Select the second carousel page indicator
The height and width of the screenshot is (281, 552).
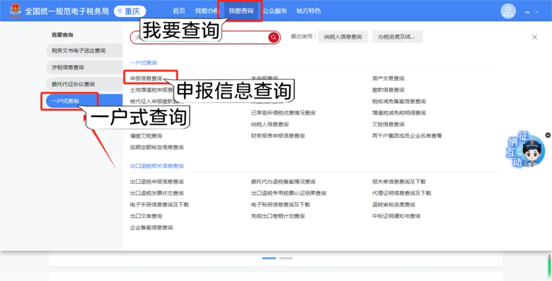click(x=286, y=258)
